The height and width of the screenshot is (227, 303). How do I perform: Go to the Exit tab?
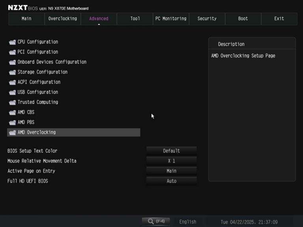click(x=279, y=19)
